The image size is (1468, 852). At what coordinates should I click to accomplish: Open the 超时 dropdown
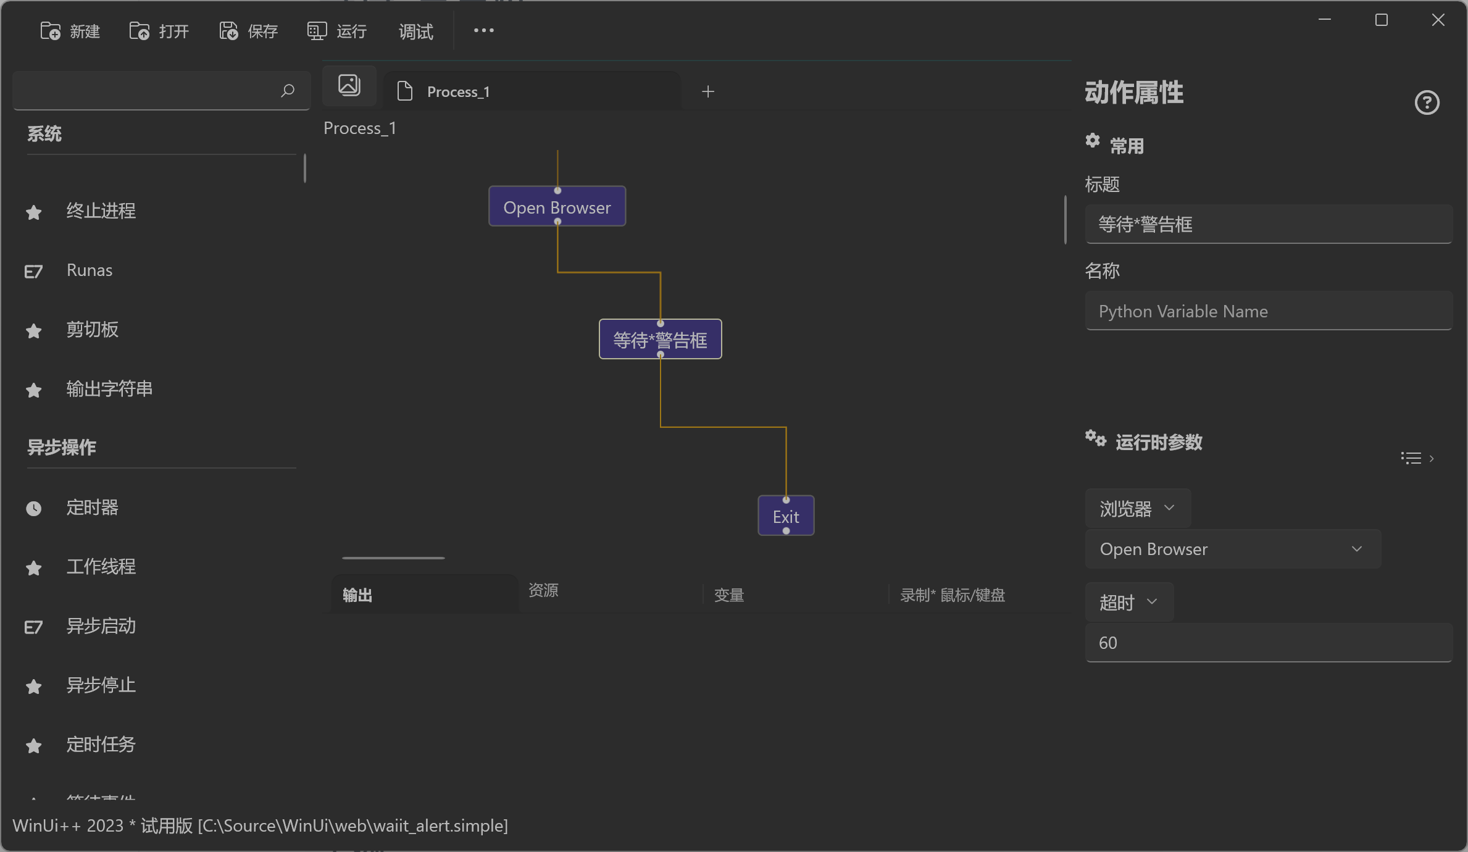1128,601
